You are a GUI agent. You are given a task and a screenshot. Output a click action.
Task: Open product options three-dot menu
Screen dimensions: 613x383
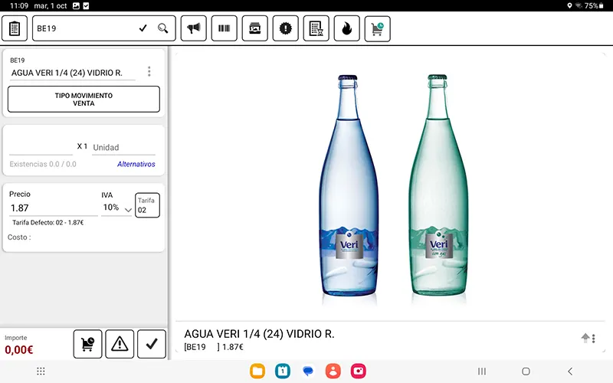149,71
